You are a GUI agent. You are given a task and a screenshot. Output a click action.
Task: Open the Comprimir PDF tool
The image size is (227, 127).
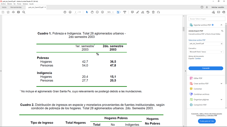200,105
